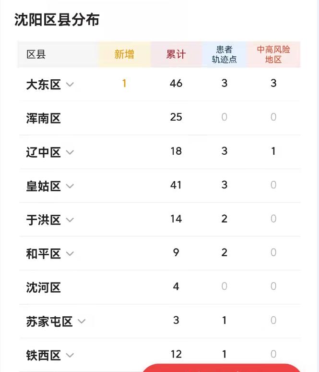Select the 新增 column header
This screenshot has width=319, height=372.
[124, 54]
